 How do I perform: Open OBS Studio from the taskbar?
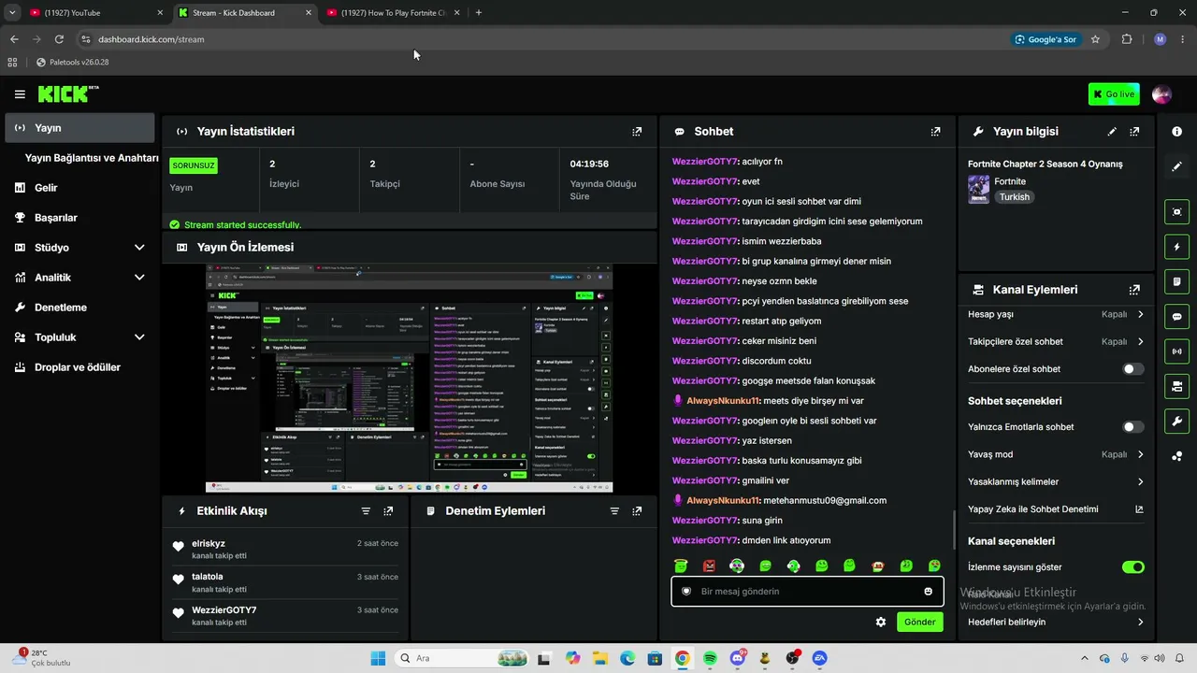click(x=792, y=659)
